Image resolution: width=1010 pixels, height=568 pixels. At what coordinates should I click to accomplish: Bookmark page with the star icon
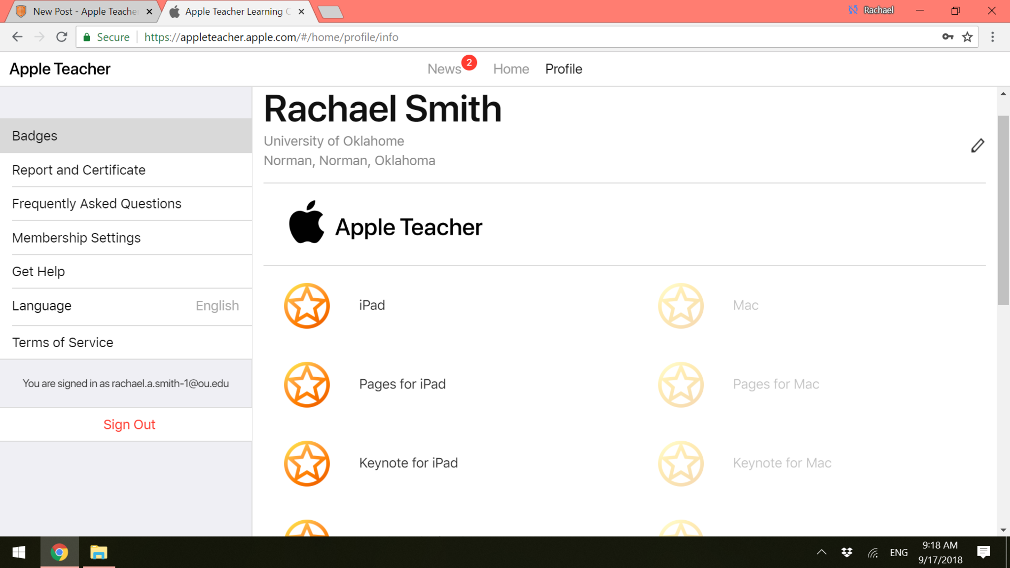pyautogui.click(x=968, y=37)
